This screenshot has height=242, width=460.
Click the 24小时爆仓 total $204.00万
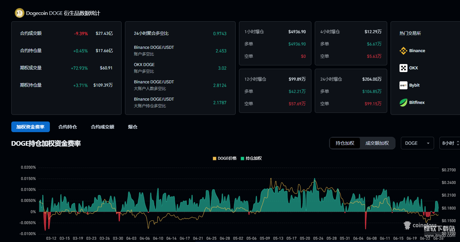(x=372, y=79)
